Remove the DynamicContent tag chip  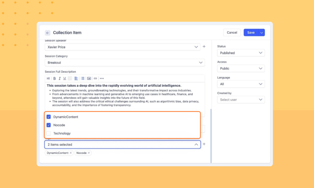[71, 153]
